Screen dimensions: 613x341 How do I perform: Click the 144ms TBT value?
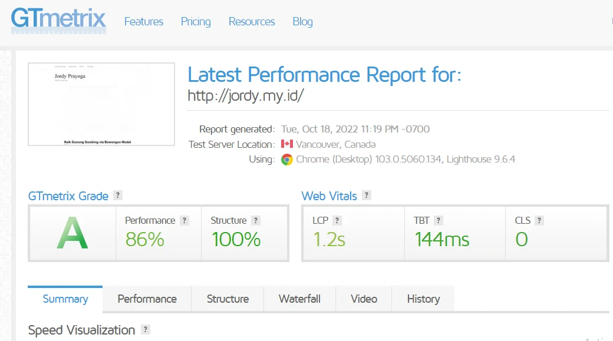click(x=441, y=240)
